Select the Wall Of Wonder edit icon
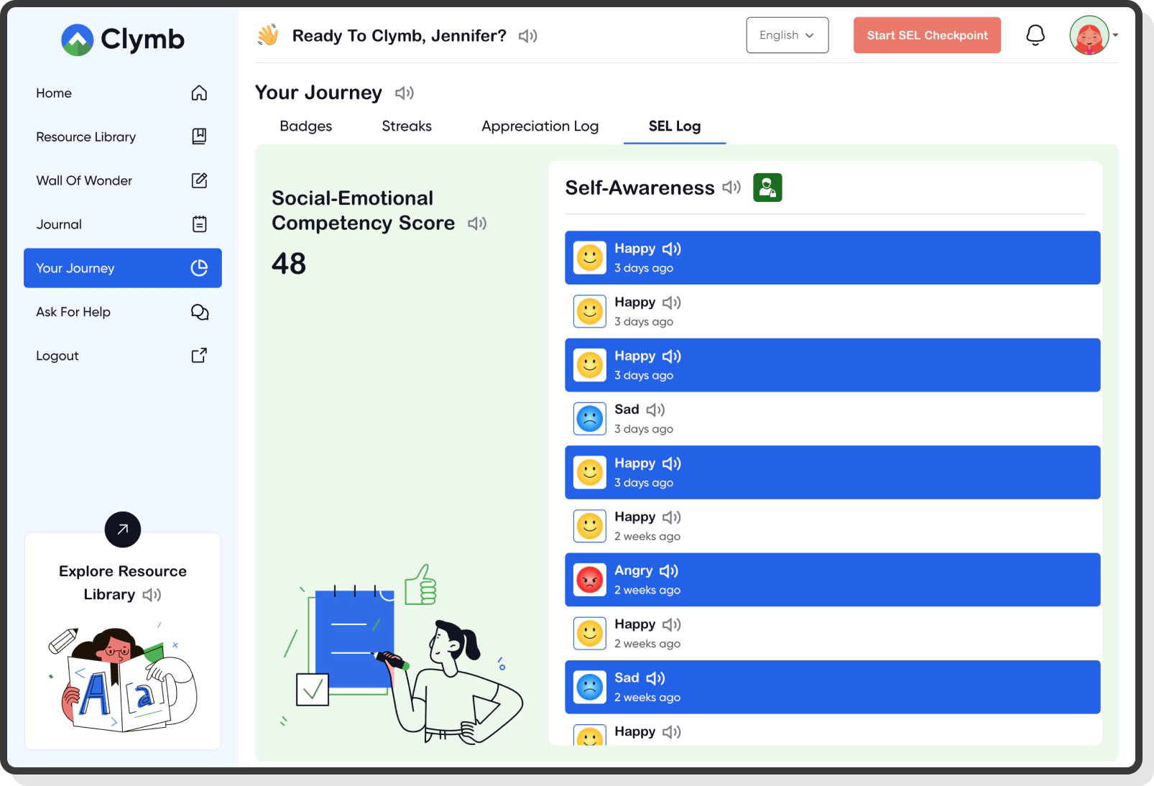The width and height of the screenshot is (1154, 786). tap(199, 180)
